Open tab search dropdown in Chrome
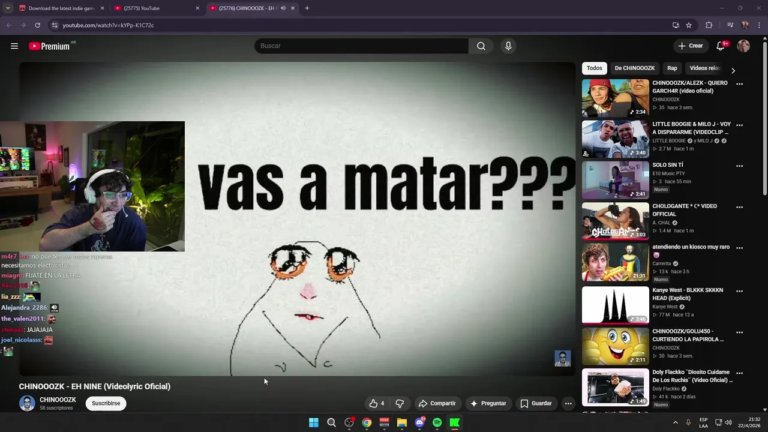Viewport: 768px width, 432px height. coord(7,8)
